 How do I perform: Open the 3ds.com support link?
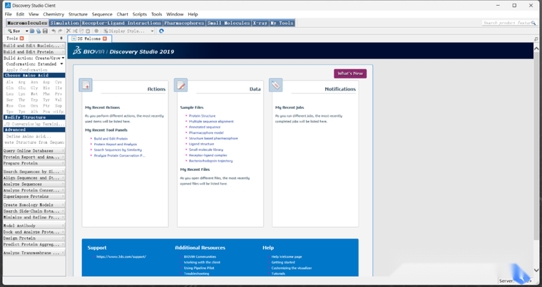coord(121,256)
